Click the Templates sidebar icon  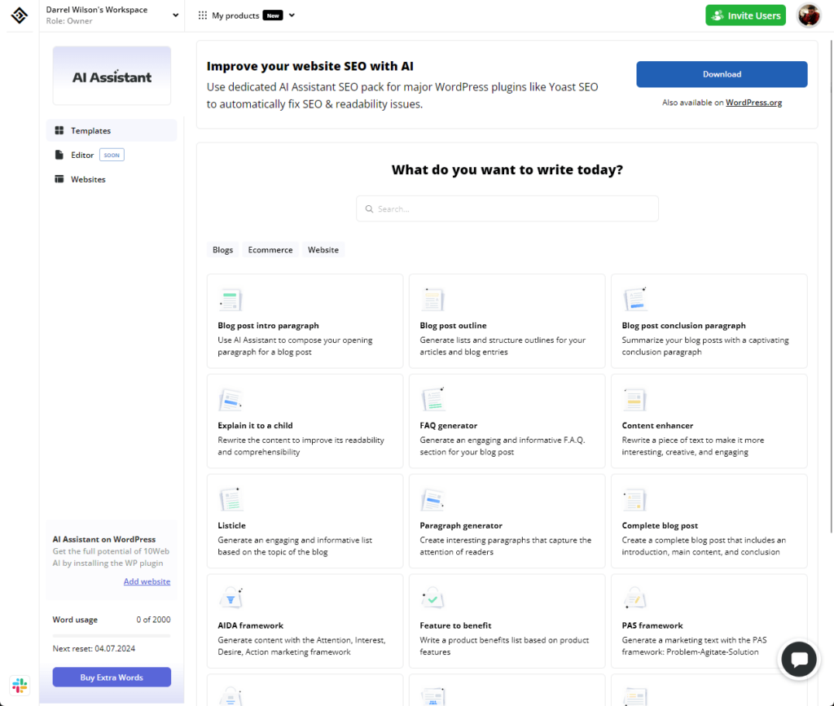pos(59,130)
